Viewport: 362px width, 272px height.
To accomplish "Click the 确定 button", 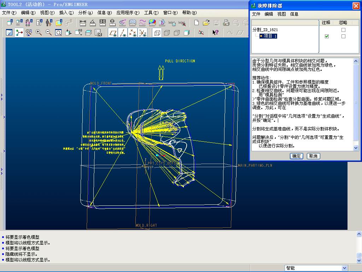I will 297,156.
